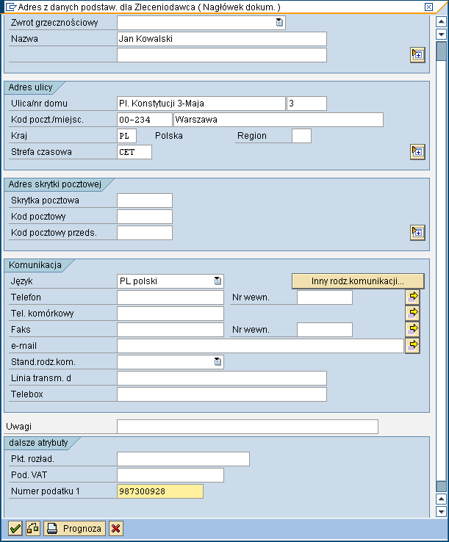Click the Kraj field containing PL
449x542 pixels.
point(126,136)
